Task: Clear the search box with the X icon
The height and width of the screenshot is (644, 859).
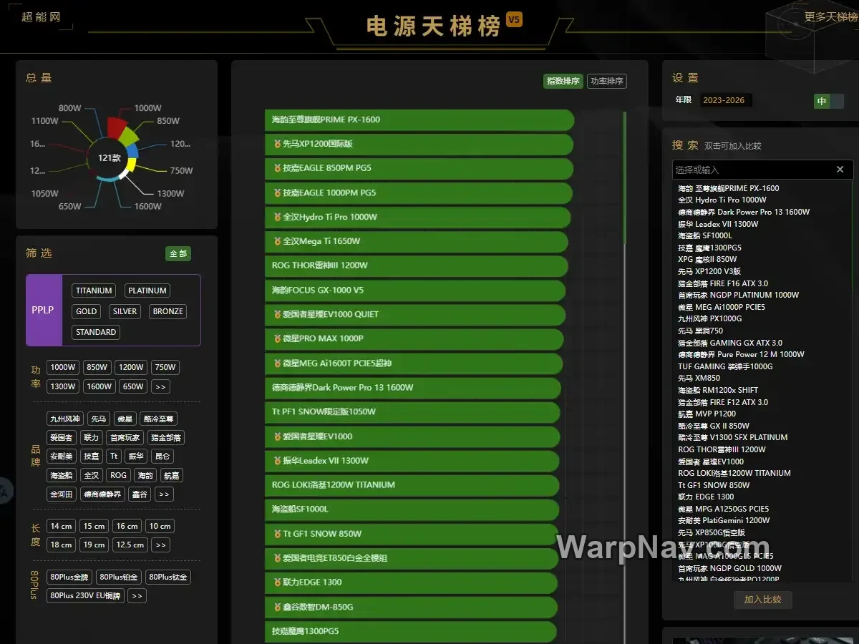Action: (840, 170)
